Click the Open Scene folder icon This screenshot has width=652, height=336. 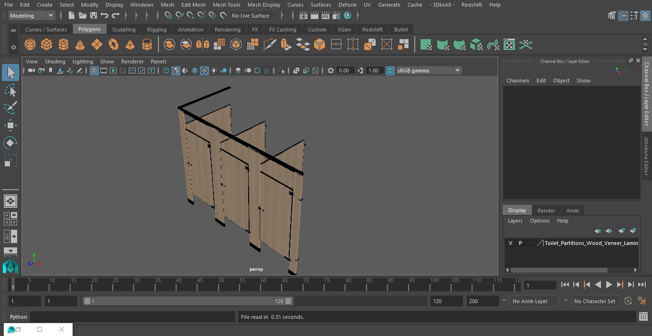[x=83, y=16]
